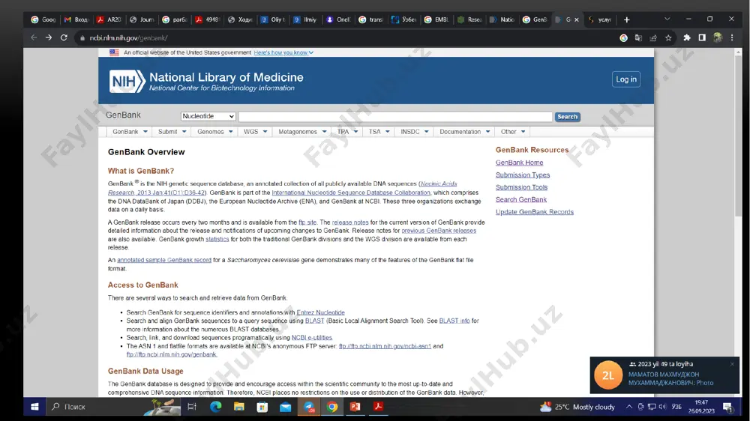750x421 pixels.
Task: Expand the TPA menu
Action: pos(347,131)
